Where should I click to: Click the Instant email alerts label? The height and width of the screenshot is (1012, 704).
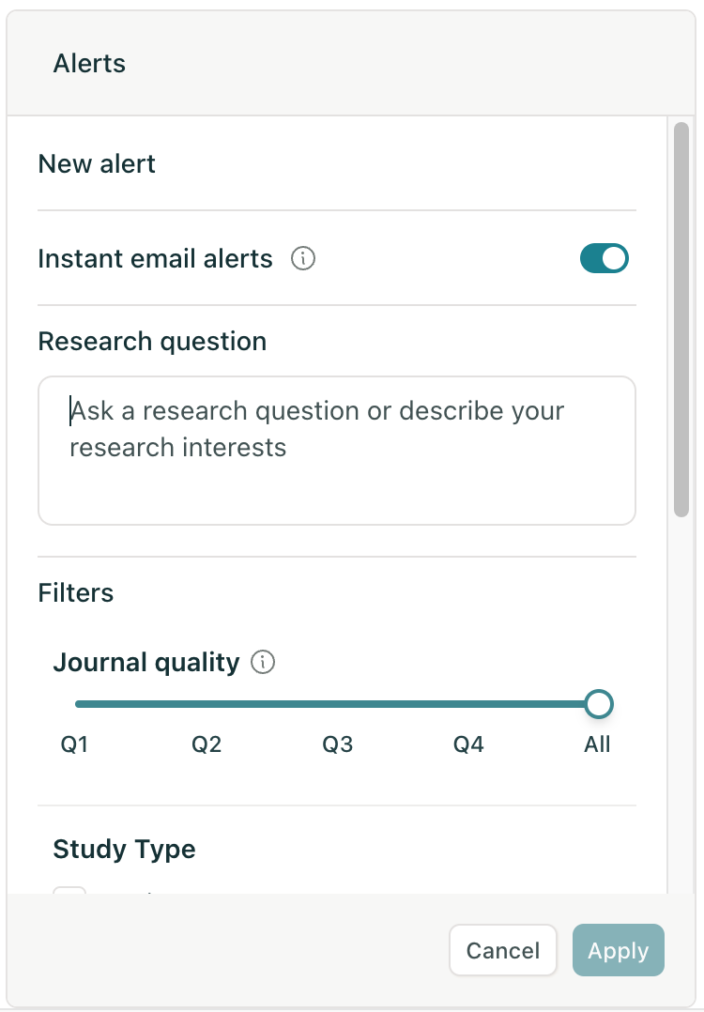[x=156, y=259]
